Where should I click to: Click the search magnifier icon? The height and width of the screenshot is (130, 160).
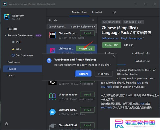click(50, 20)
